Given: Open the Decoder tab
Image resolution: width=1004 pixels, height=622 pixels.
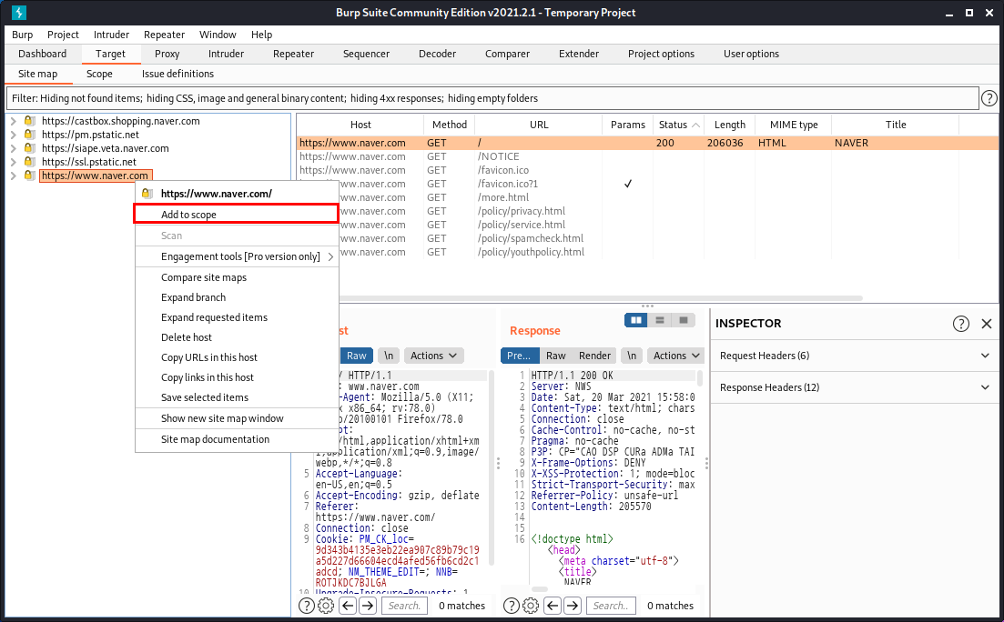Looking at the screenshot, I should tap(437, 54).
